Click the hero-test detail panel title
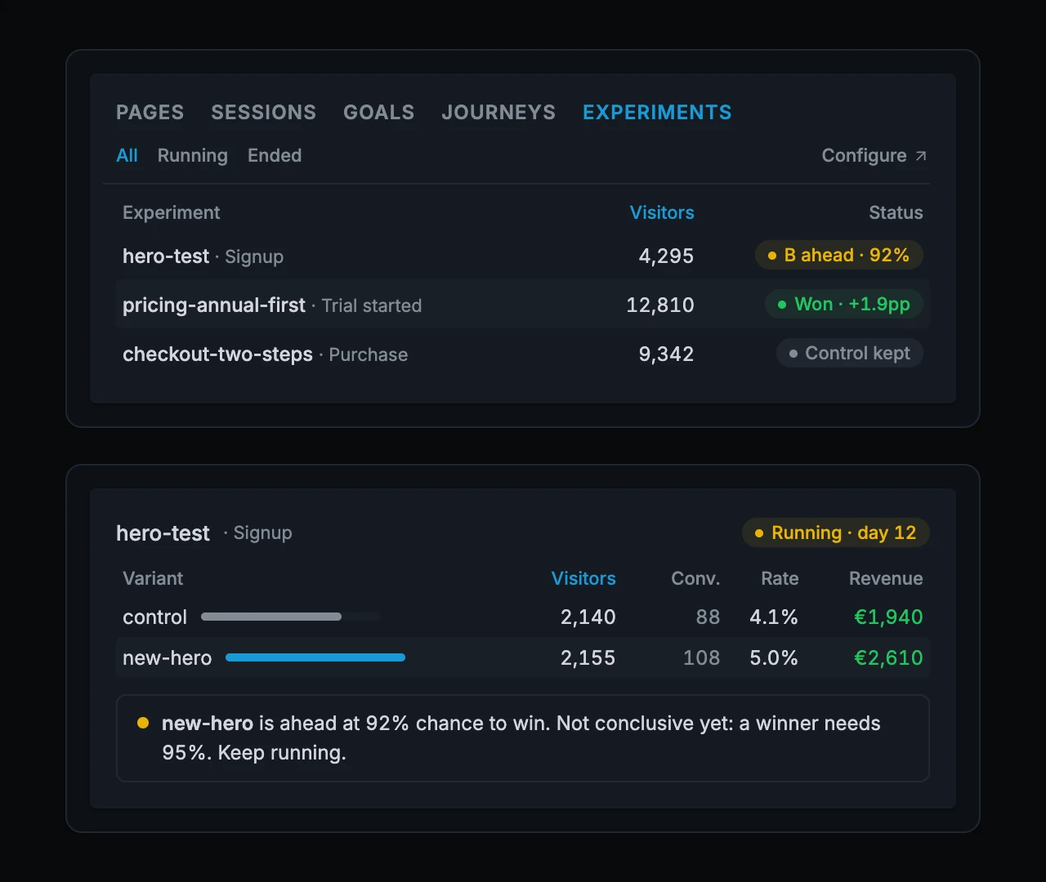Image resolution: width=1046 pixels, height=882 pixels. point(163,533)
